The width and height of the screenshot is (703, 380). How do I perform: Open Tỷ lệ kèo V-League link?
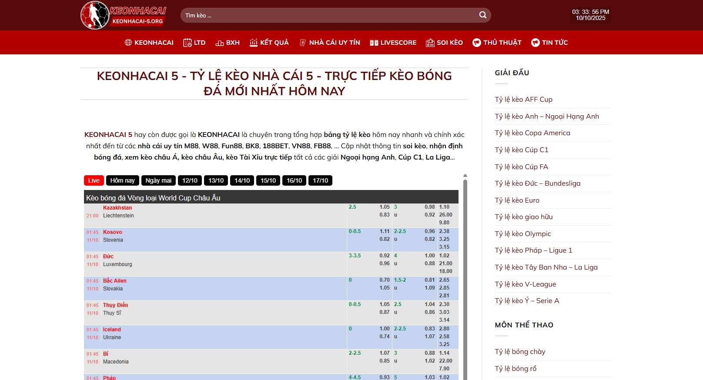(525, 284)
